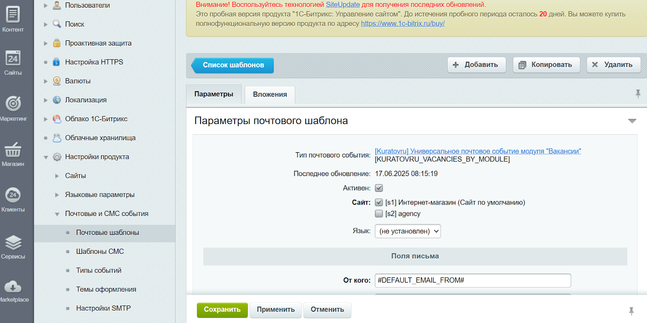Click the Список шаблонов button
The image size is (647, 323).
233,65
